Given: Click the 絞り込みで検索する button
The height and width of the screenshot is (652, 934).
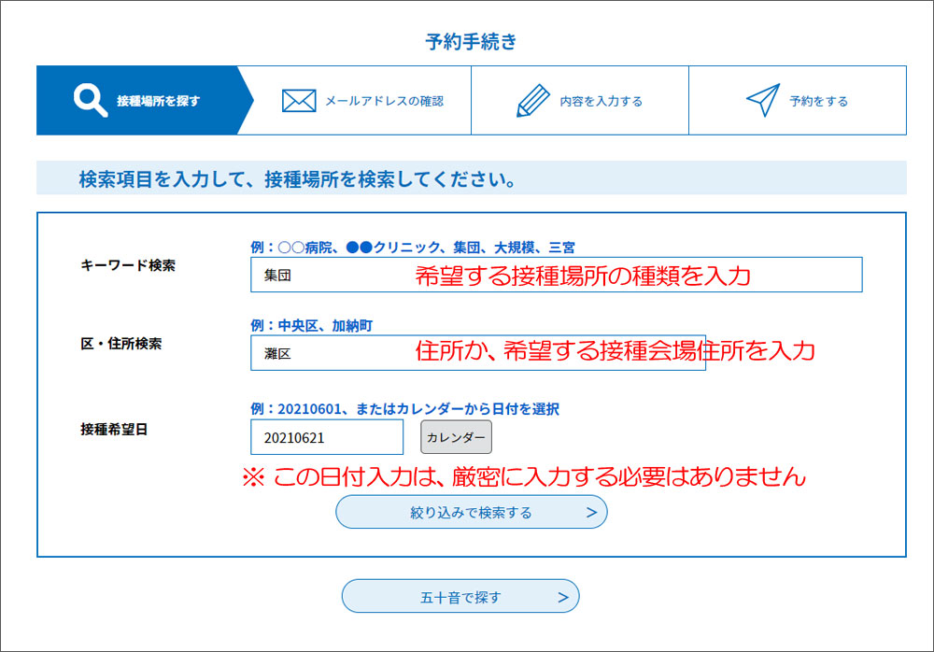Looking at the screenshot, I should click(x=471, y=512).
